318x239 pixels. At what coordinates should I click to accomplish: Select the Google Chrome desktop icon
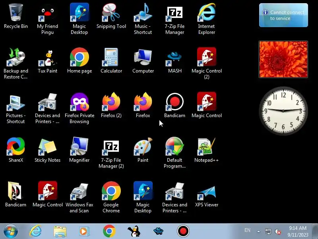tap(111, 197)
